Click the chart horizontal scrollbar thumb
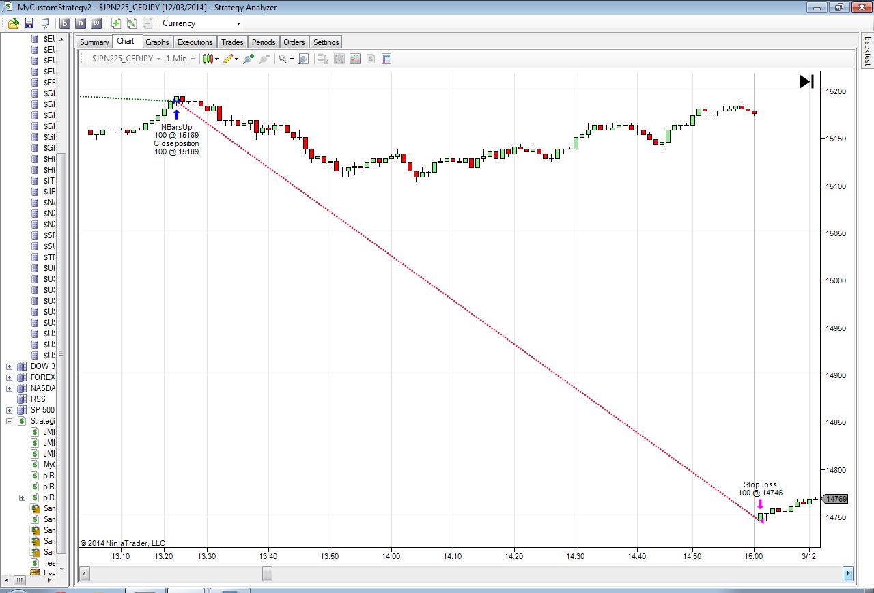Viewport: 874px width, 593px height. pyautogui.click(x=267, y=574)
